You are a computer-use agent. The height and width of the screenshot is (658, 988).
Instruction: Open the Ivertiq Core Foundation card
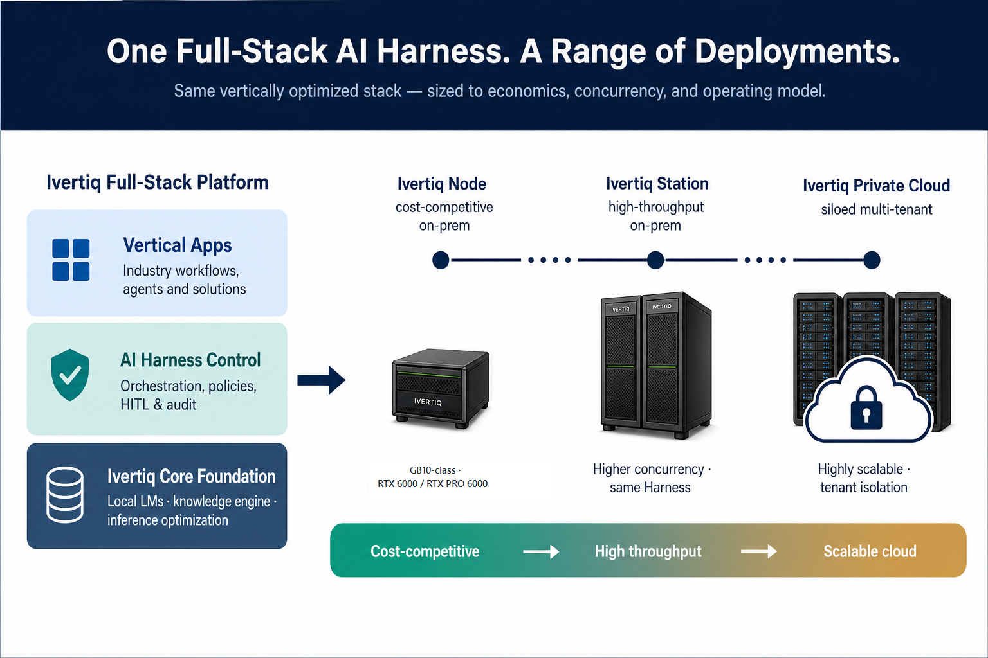tap(157, 496)
